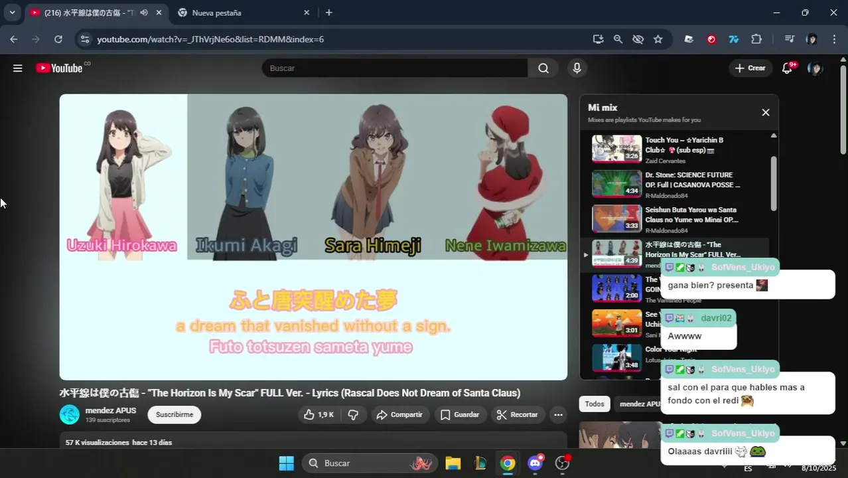Select the Todos filter chip
Viewport: 848px width, 478px height.
595,404
